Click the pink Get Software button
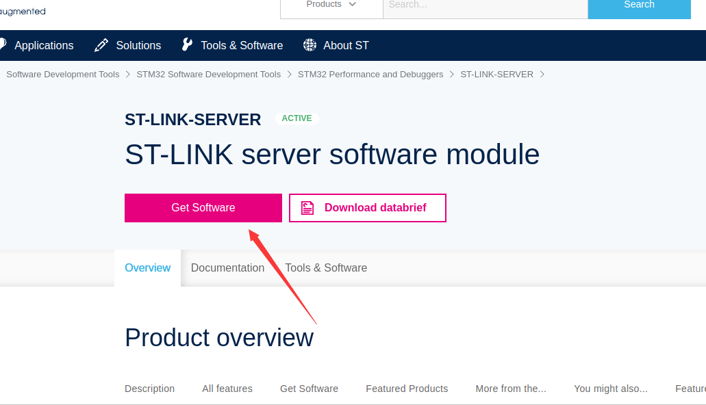Viewport: 706px width, 405px height. (x=203, y=208)
